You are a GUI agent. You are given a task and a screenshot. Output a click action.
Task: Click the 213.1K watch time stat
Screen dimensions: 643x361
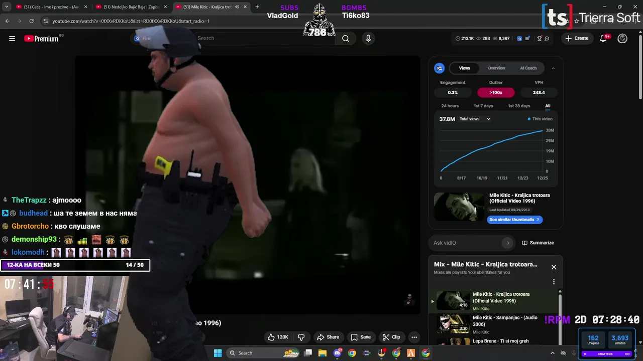point(465,39)
